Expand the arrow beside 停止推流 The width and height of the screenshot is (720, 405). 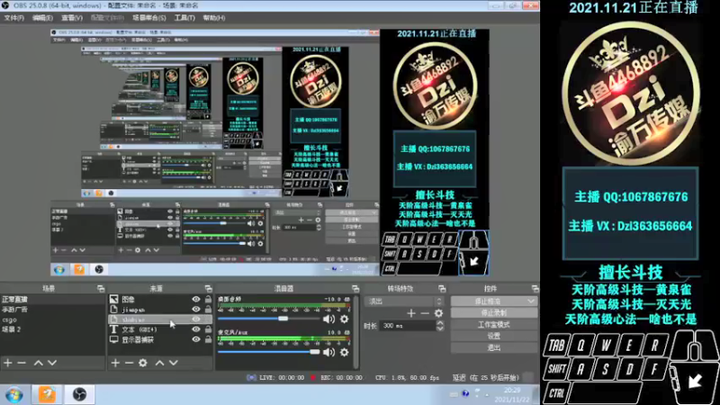[531, 301]
